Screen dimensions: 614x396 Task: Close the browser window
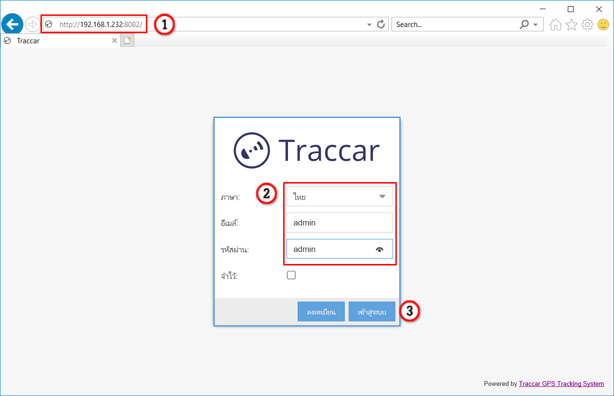coord(599,9)
